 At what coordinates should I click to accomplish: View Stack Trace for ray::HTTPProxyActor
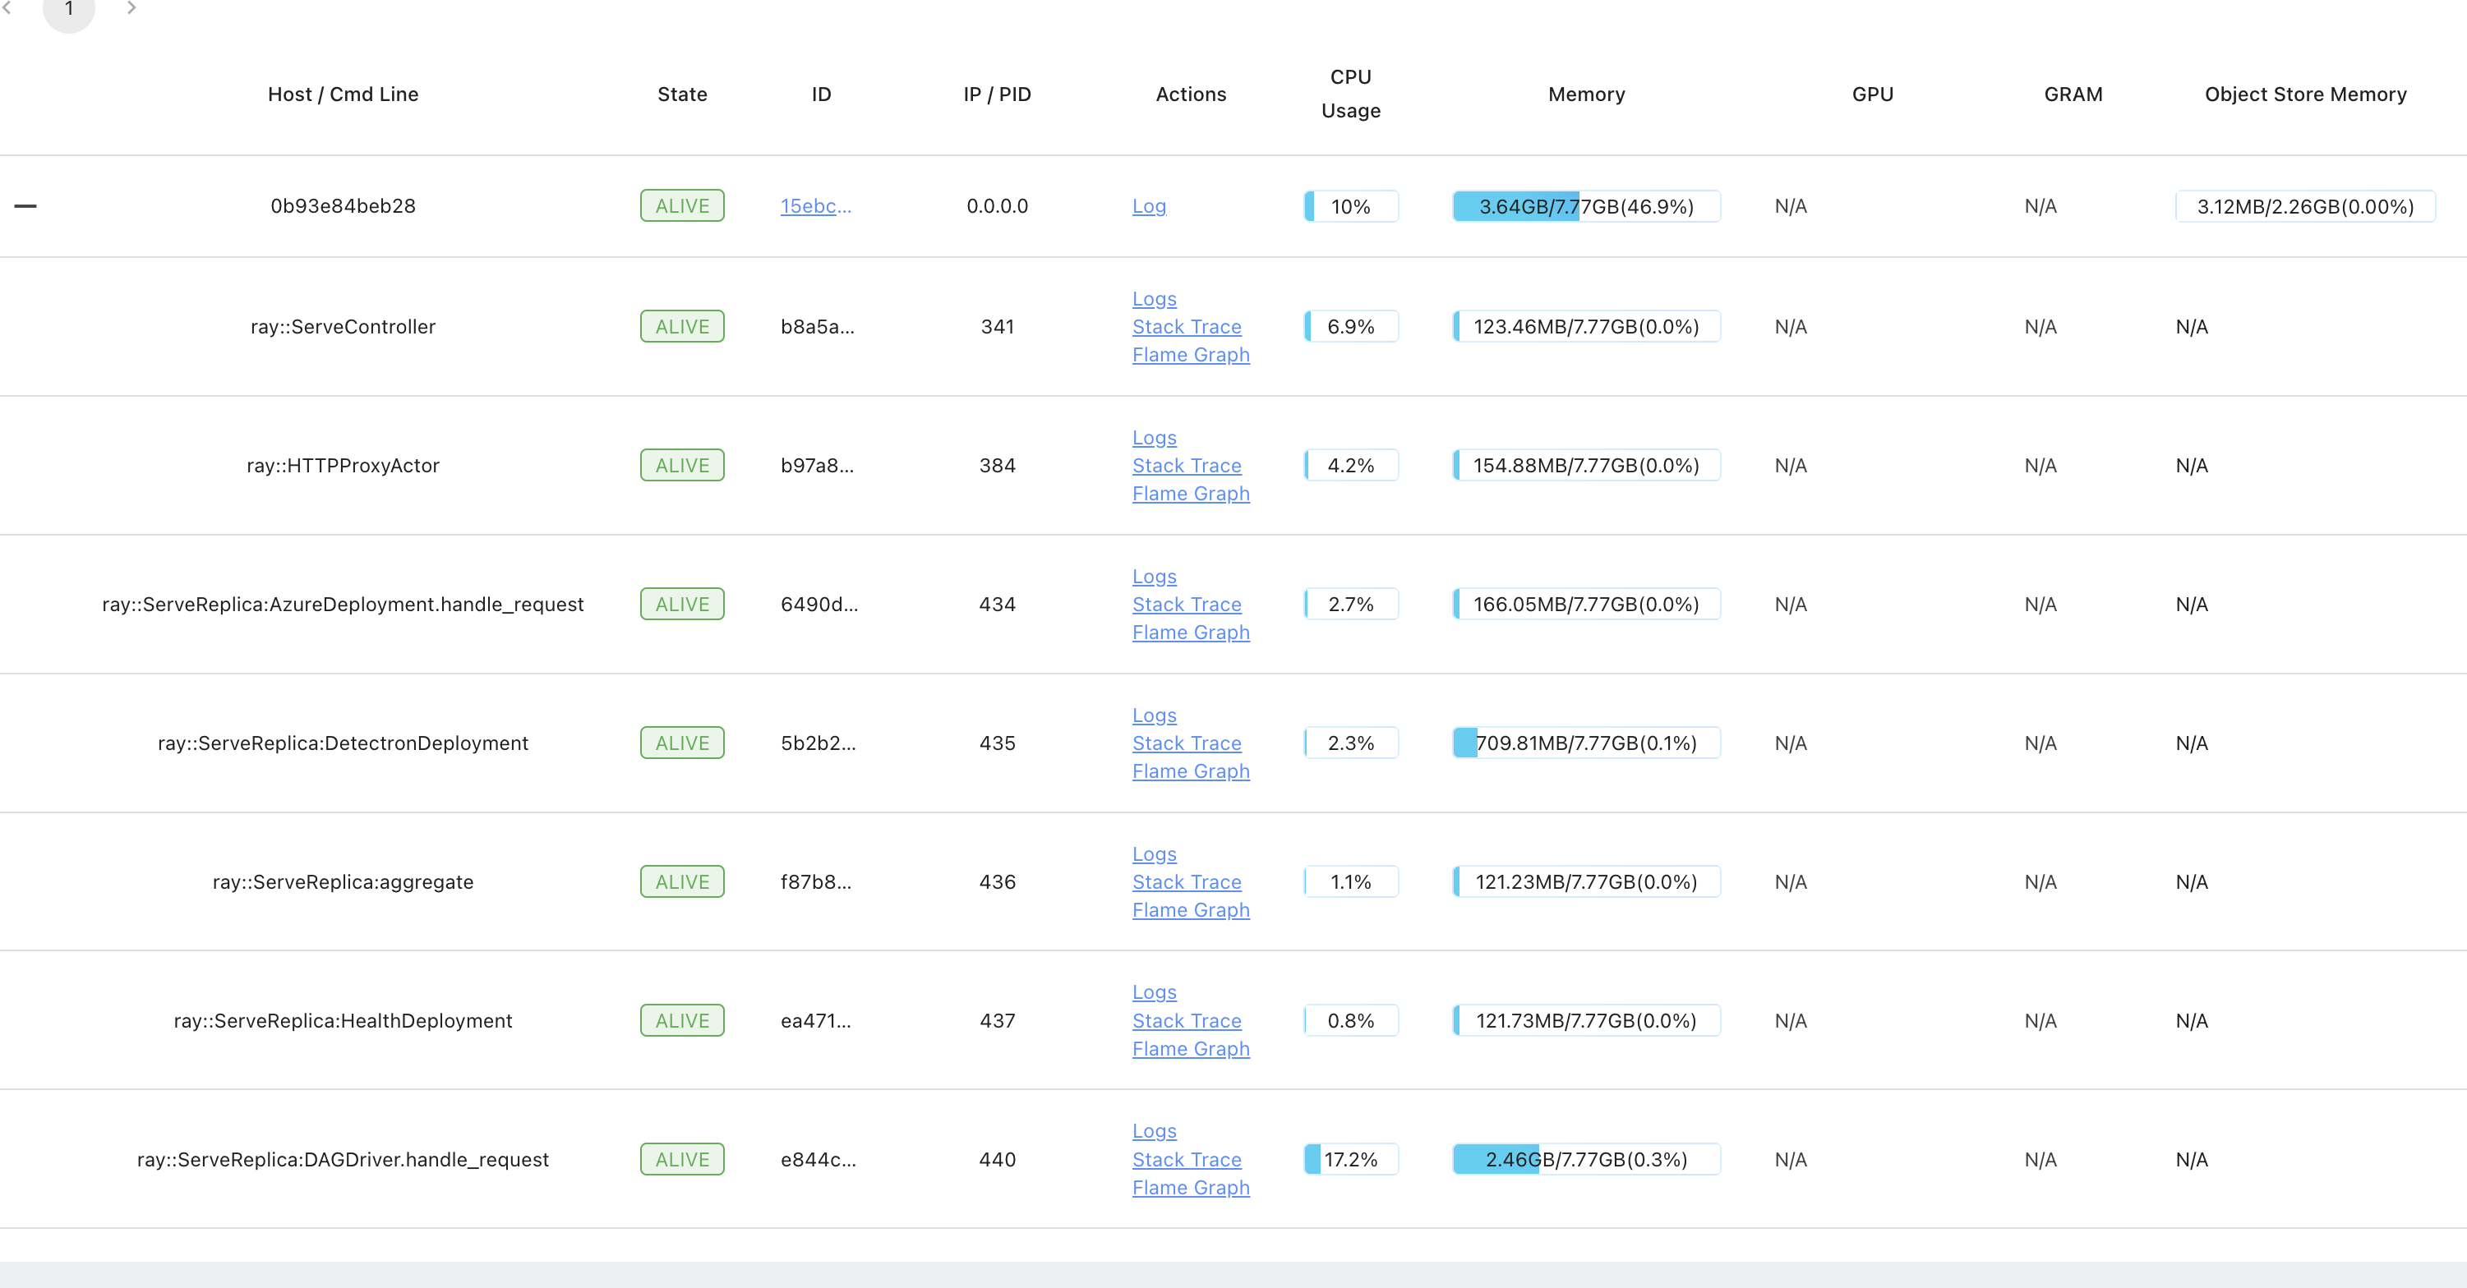coord(1186,466)
